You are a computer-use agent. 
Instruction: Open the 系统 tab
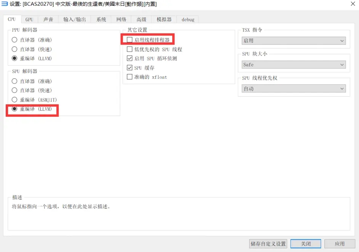(101, 19)
